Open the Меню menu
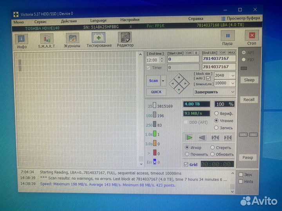 click(x=19, y=22)
